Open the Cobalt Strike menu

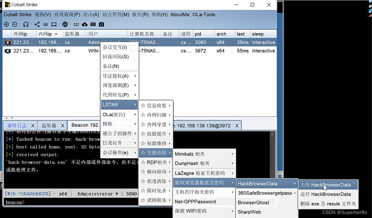tap(18, 15)
